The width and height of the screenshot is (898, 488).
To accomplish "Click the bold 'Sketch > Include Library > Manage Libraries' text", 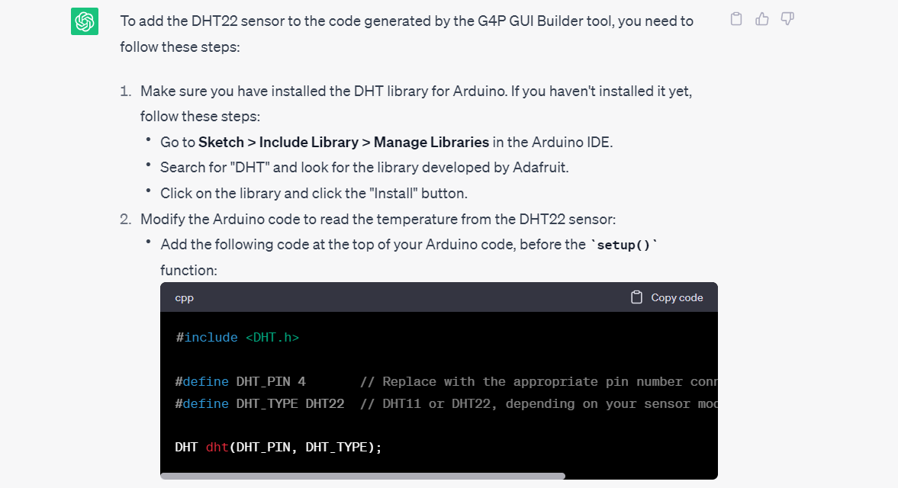I will coord(343,142).
